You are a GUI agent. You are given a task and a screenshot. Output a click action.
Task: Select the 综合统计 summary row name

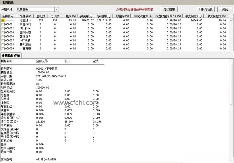[25, 20]
